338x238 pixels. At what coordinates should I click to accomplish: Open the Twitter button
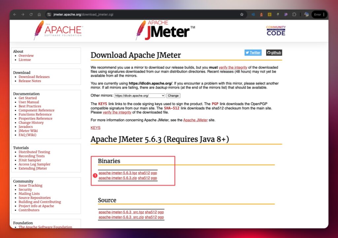coord(253,52)
